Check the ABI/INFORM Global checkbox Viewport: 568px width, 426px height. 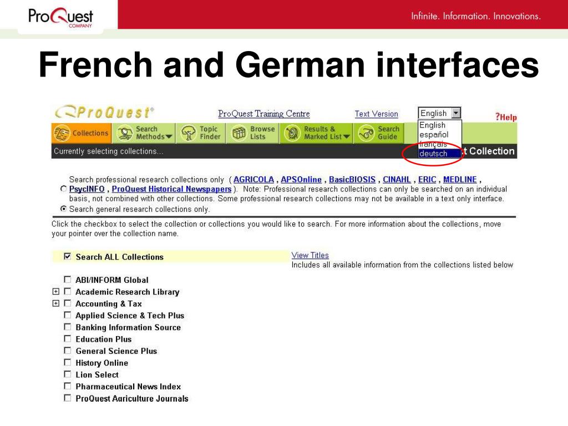point(67,280)
